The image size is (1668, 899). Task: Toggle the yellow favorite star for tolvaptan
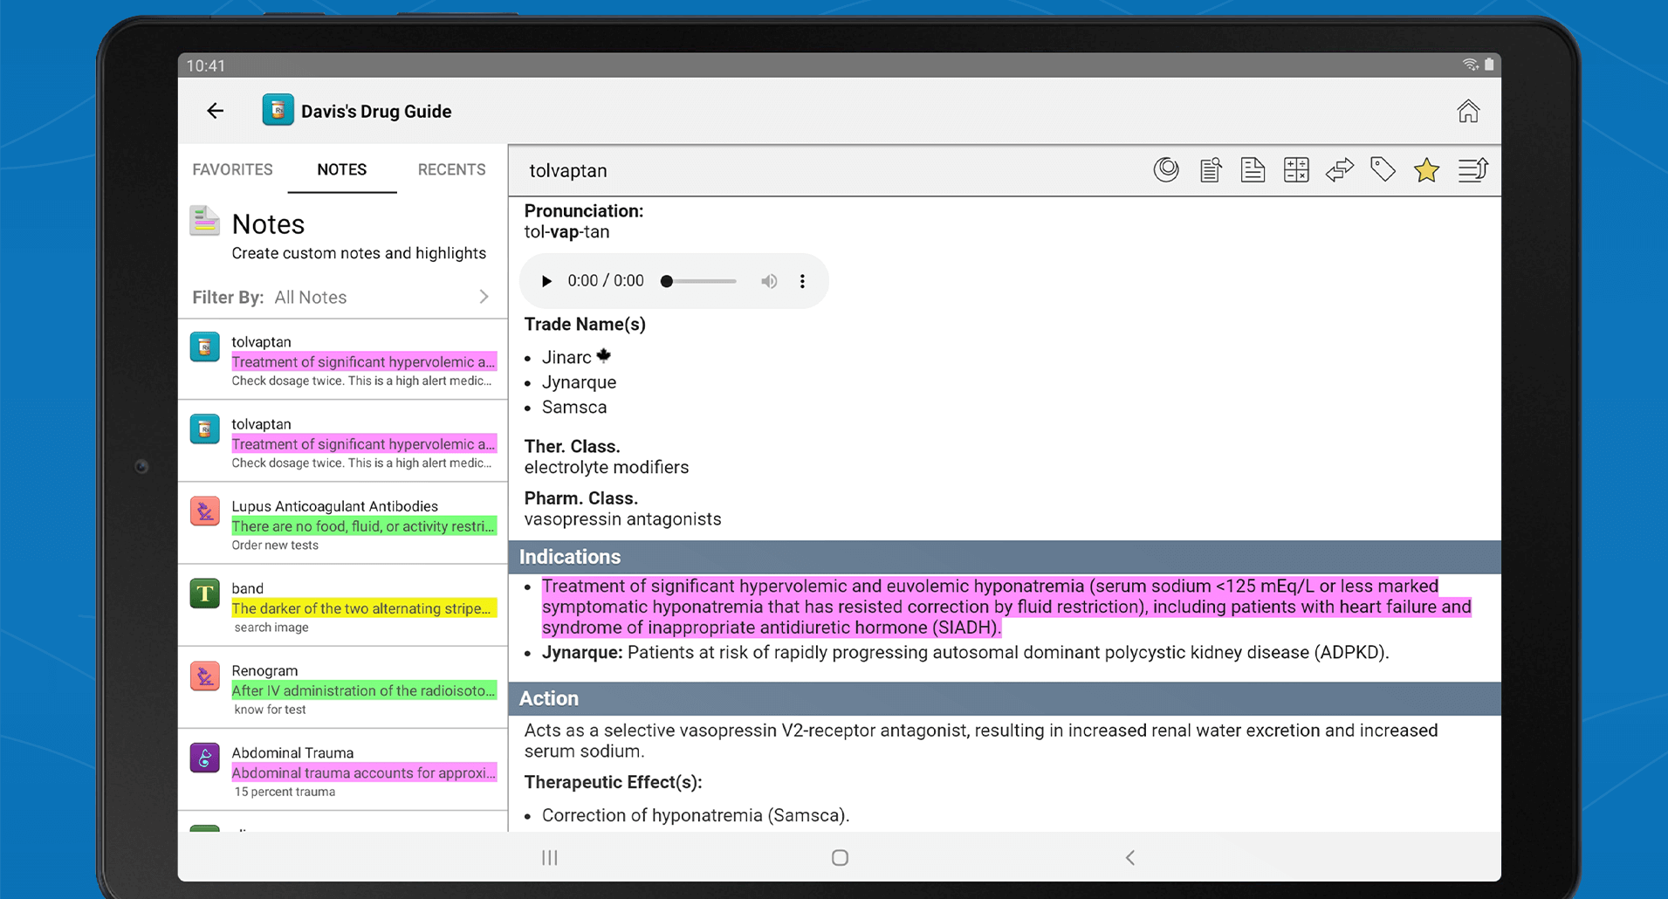pyautogui.click(x=1426, y=170)
